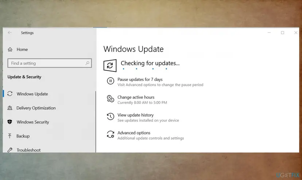Click the back arrow in Settings
The width and height of the screenshot is (302, 180).
(x=9, y=33)
